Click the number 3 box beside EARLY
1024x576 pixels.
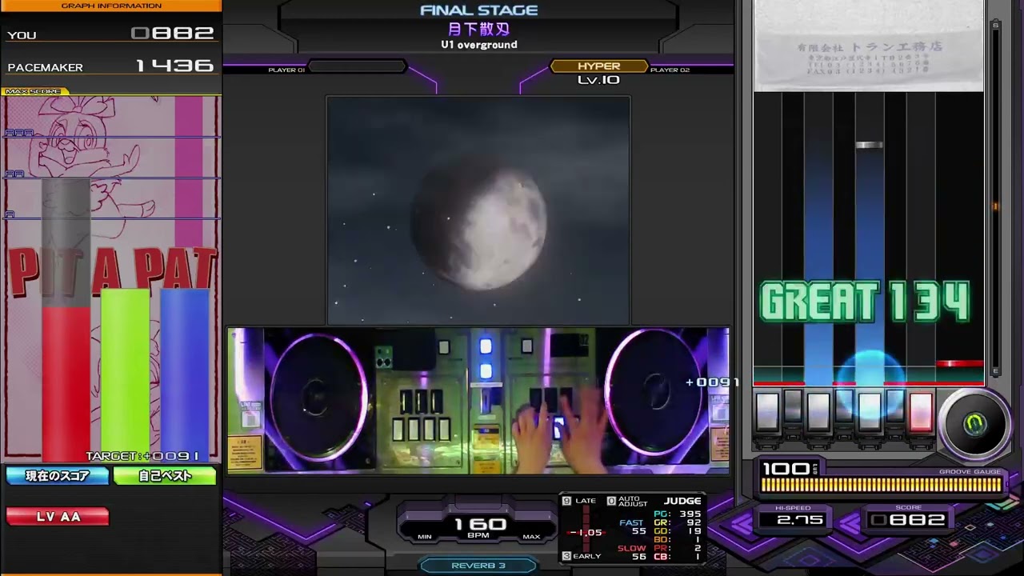click(566, 556)
